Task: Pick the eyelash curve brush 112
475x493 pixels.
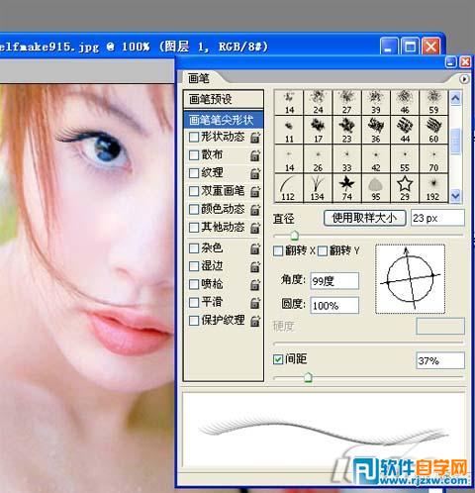Action: 289,188
